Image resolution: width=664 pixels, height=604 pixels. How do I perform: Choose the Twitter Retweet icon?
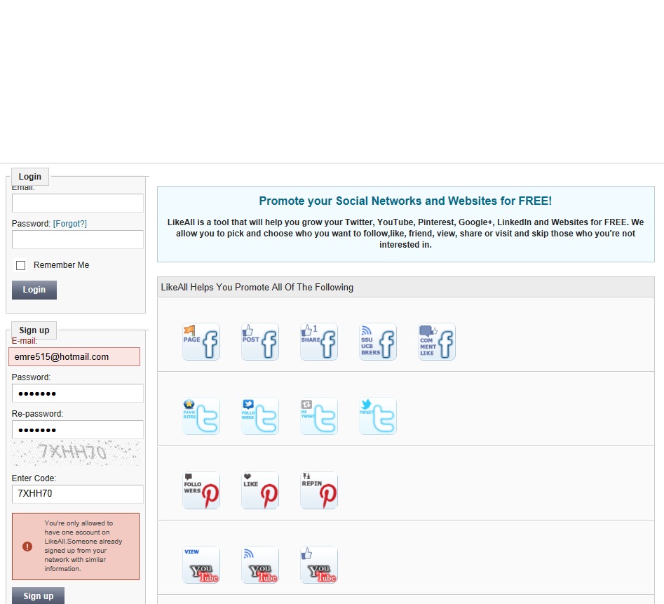319,416
